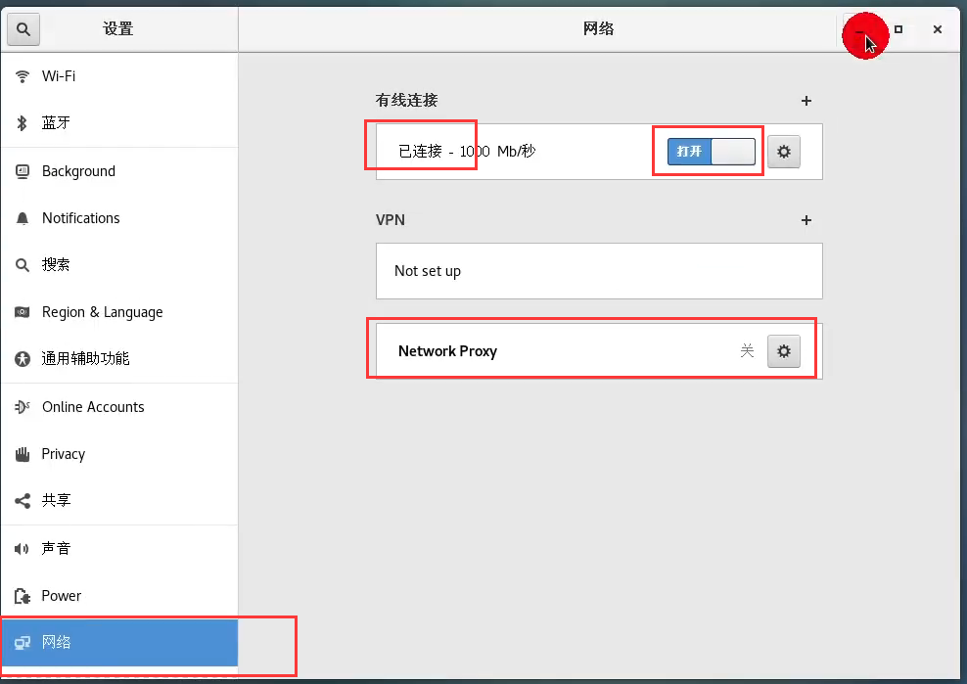Add a VPN connection with plus
This screenshot has height=684, width=967.
point(806,220)
